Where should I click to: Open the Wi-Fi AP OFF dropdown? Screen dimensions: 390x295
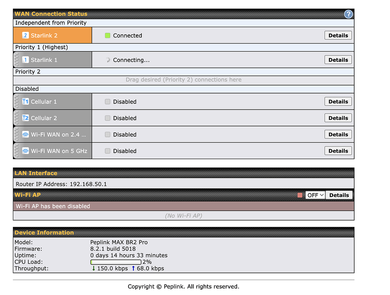tap(315, 195)
